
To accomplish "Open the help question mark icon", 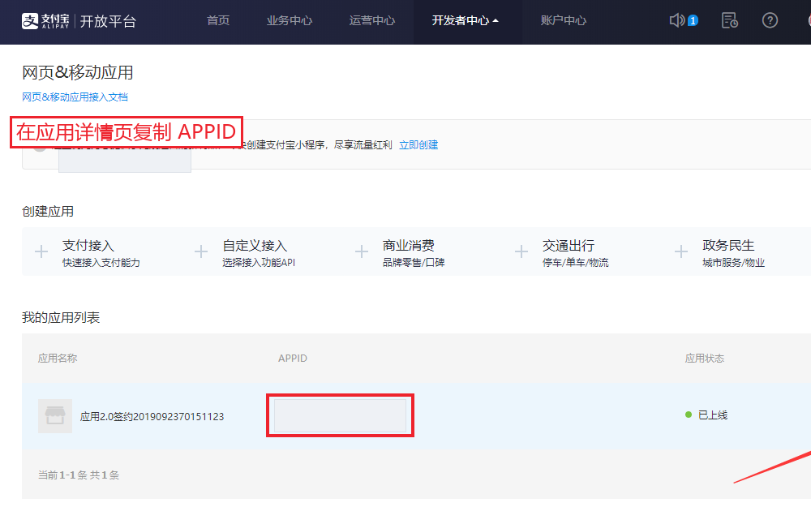I will (770, 21).
